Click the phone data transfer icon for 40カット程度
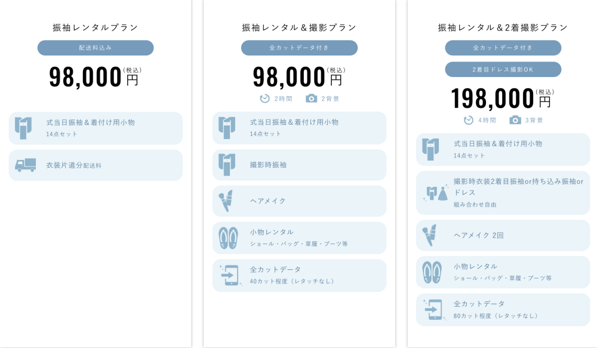Viewport: 597px width, 348px height. coord(229,275)
